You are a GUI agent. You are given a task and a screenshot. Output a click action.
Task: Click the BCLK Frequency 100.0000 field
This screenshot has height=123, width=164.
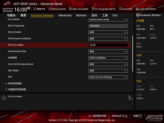(108, 26)
